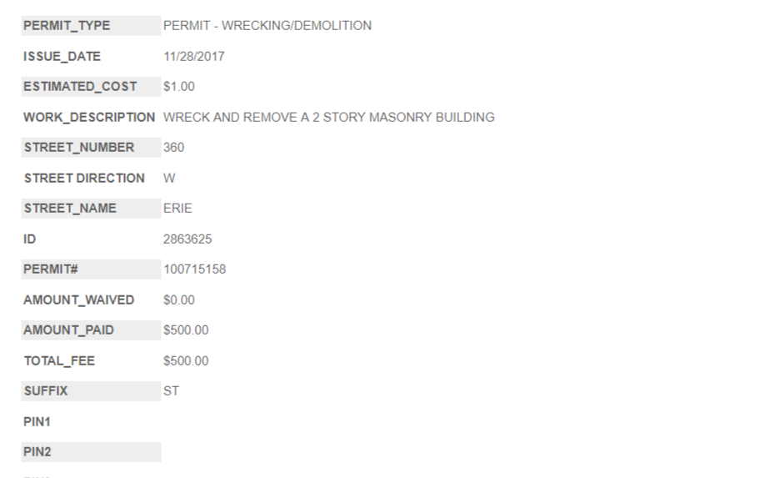Click the masonry building work description text

tap(329, 118)
